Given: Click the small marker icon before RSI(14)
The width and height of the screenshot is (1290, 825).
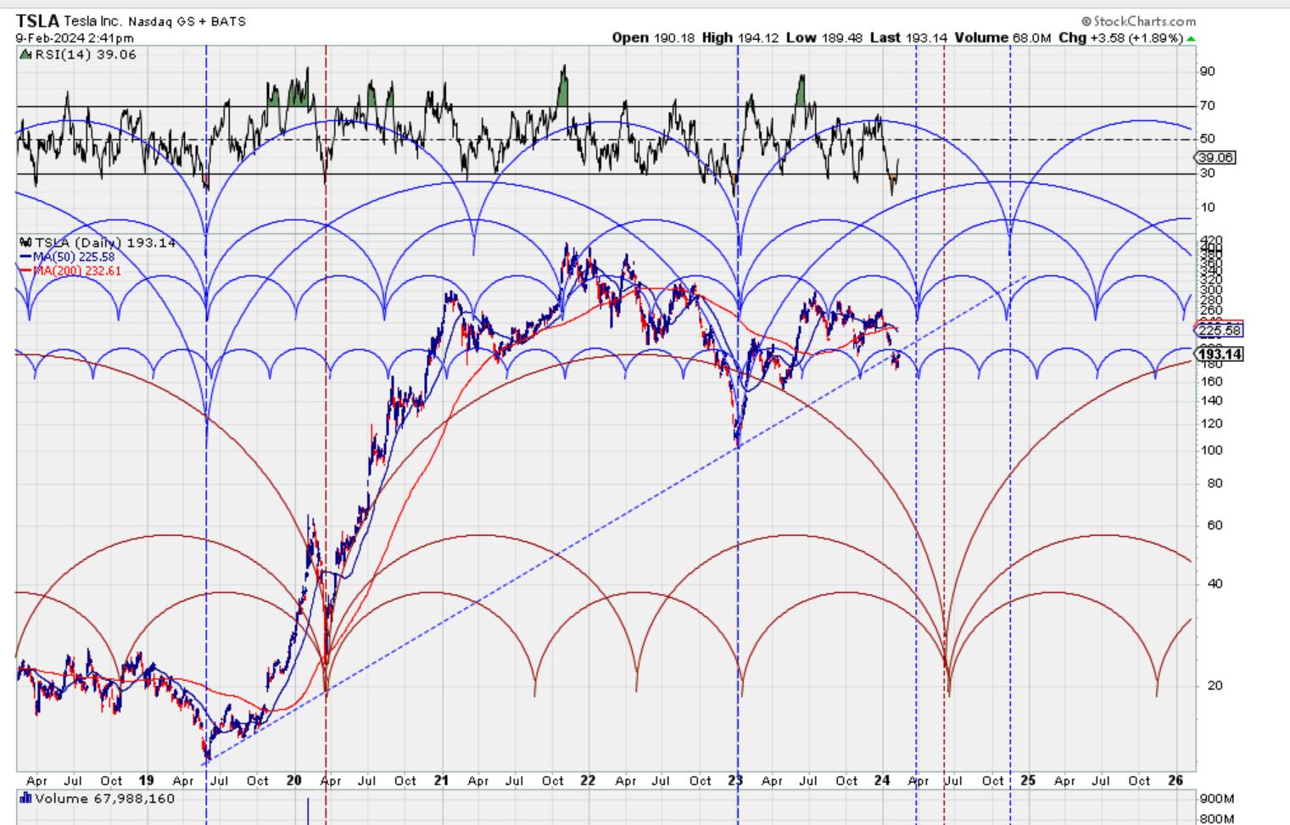Looking at the screenshot, I should point(25,54).
